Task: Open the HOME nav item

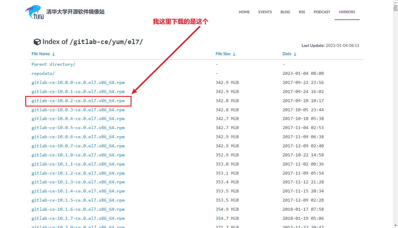Action: [x=244, y=12]
